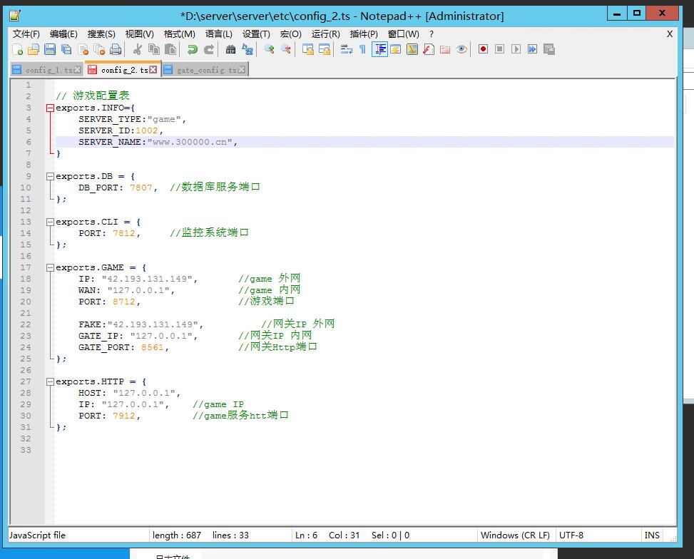Click the Windows (CR LF) status field

click(x=515, y=535)
